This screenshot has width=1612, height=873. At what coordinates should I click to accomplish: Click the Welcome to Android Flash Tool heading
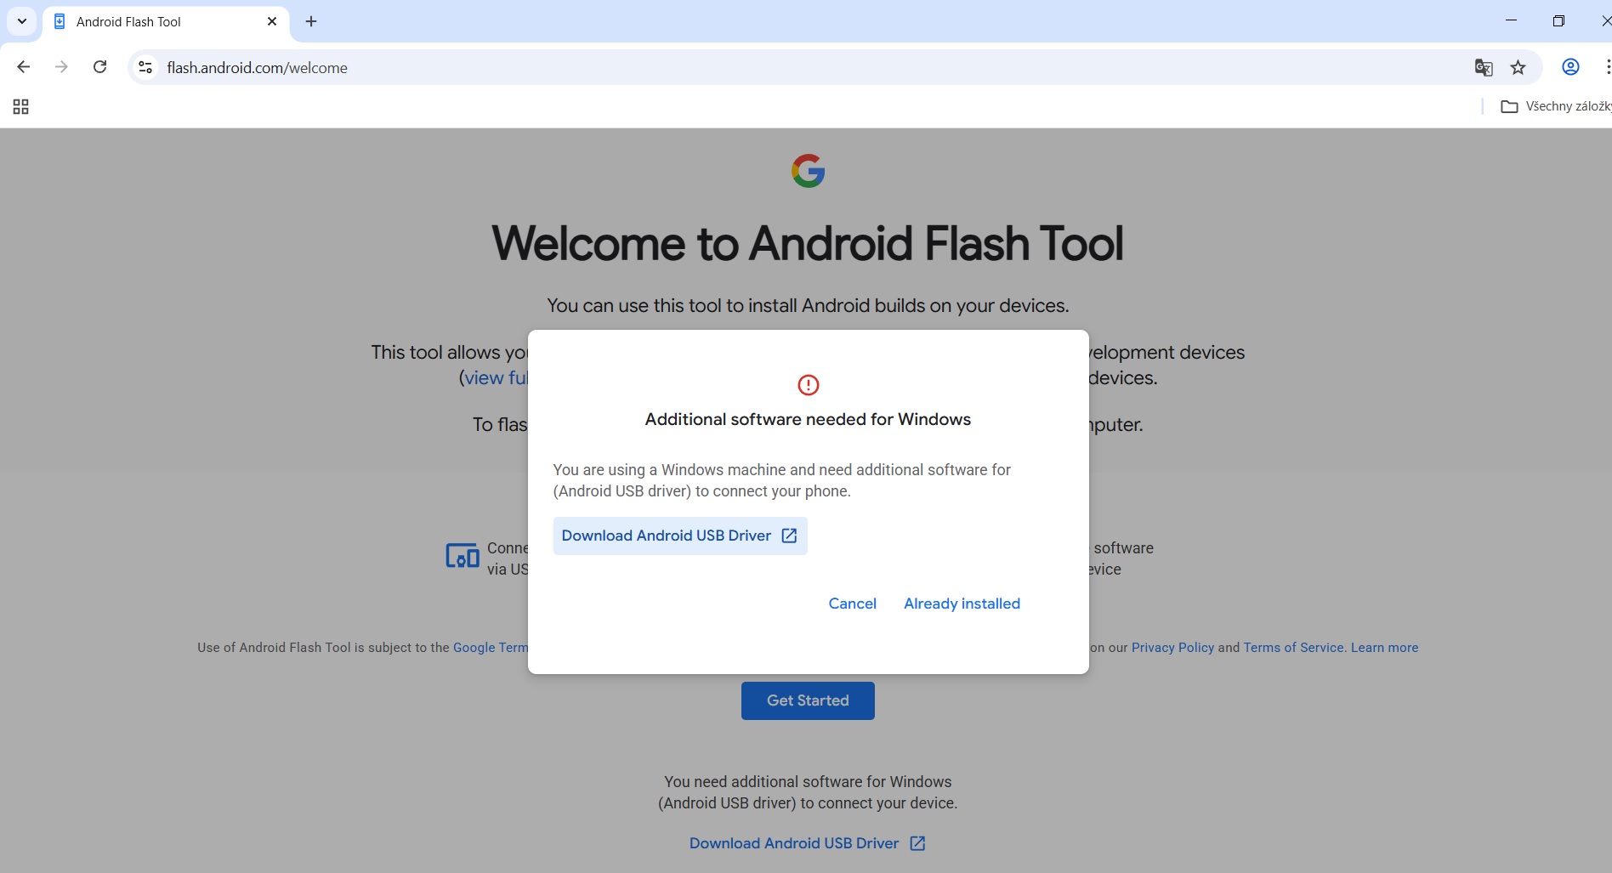tap(808, 243)
